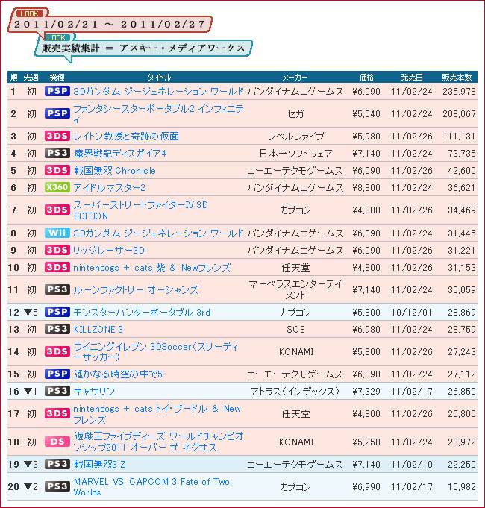Open rank 8 Wii SDガンダム title link
485x508 pixels.
(x=158, y=233)
